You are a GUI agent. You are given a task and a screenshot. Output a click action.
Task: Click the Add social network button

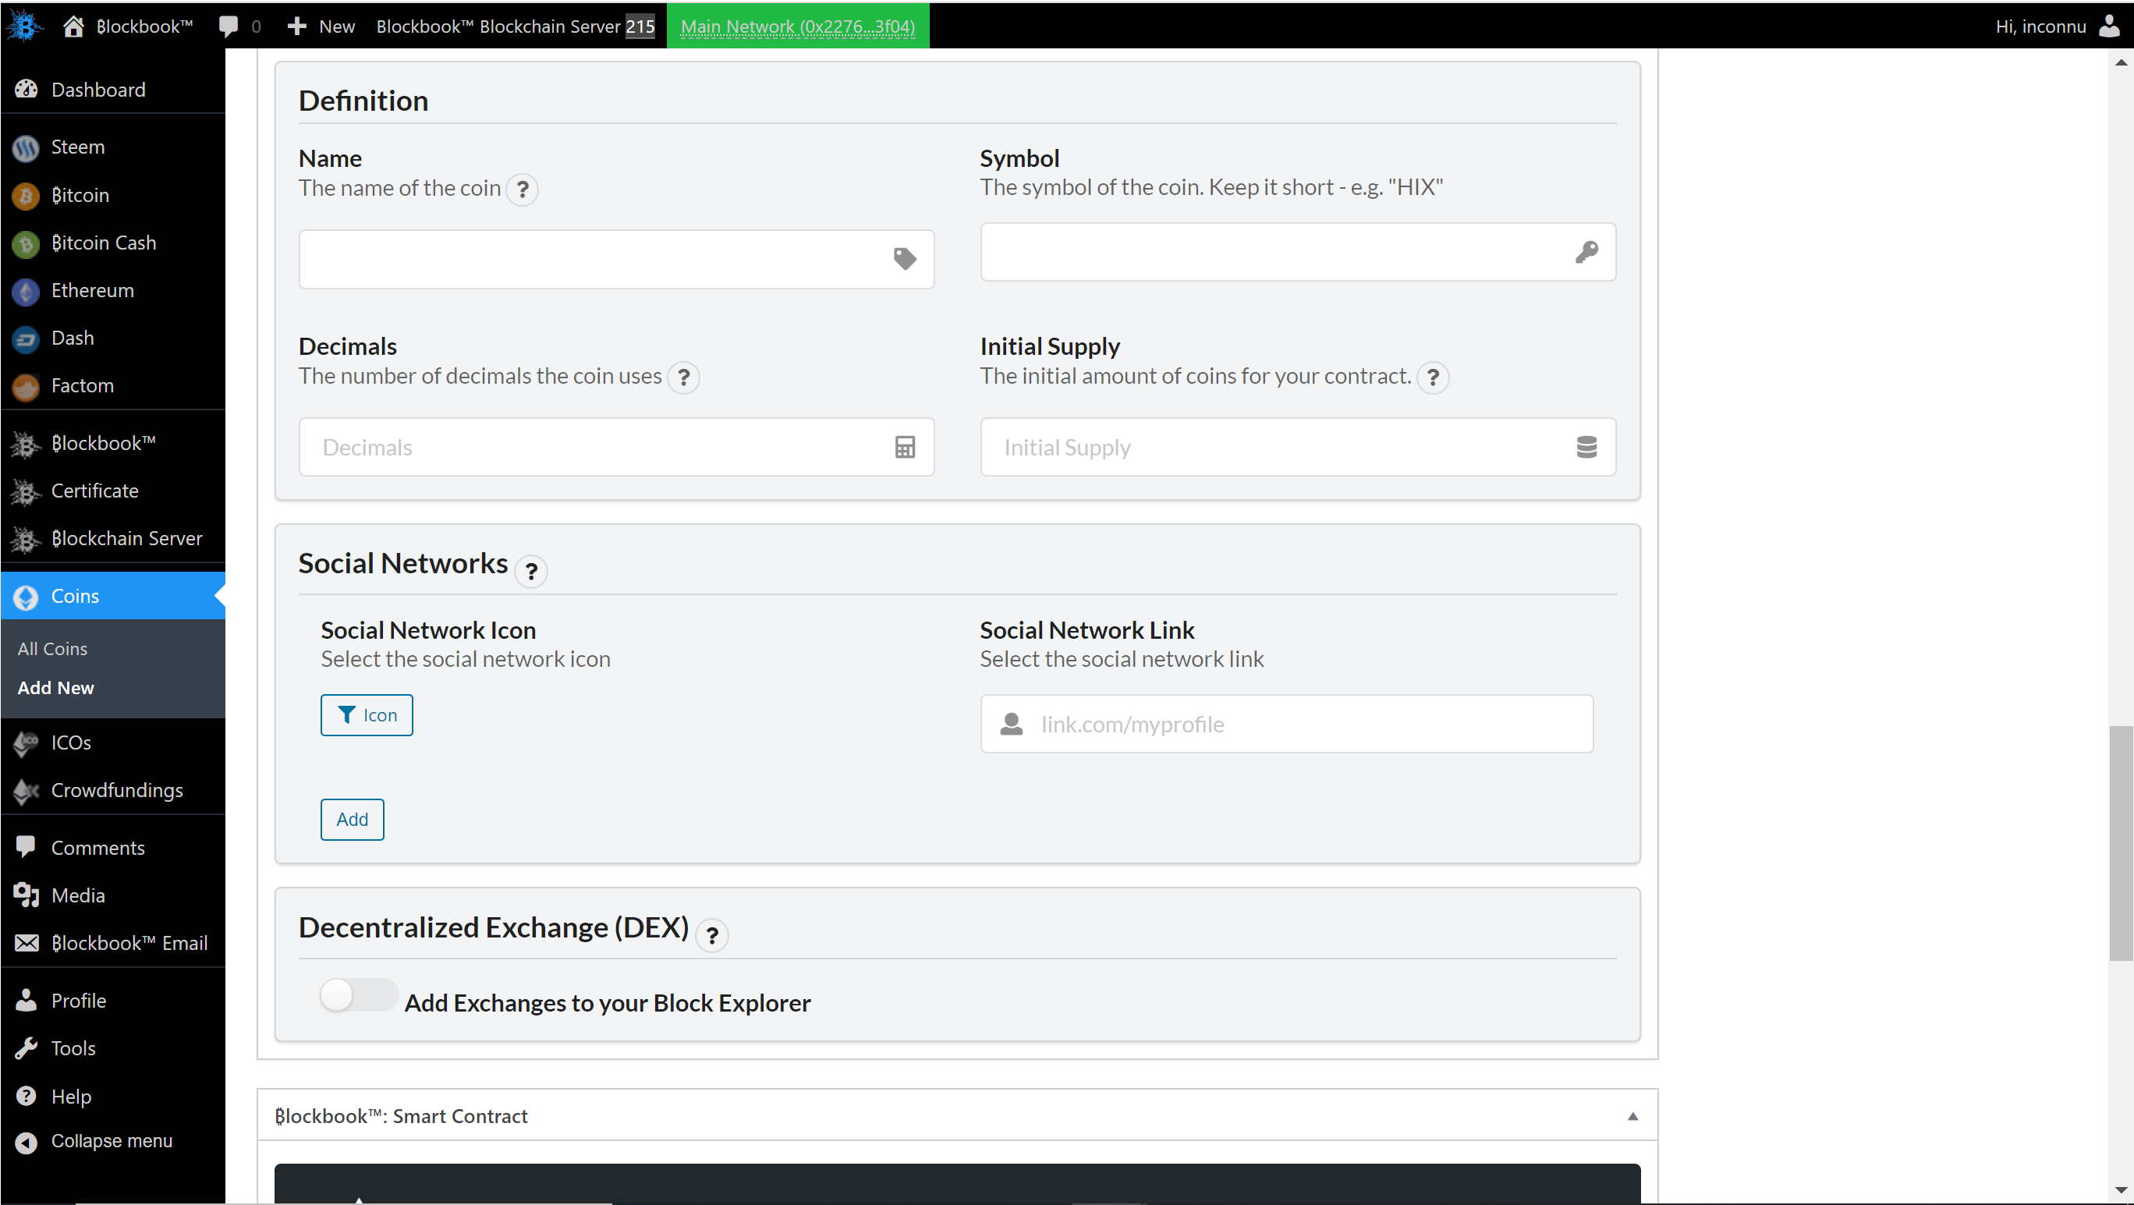(x=351, y=819)
